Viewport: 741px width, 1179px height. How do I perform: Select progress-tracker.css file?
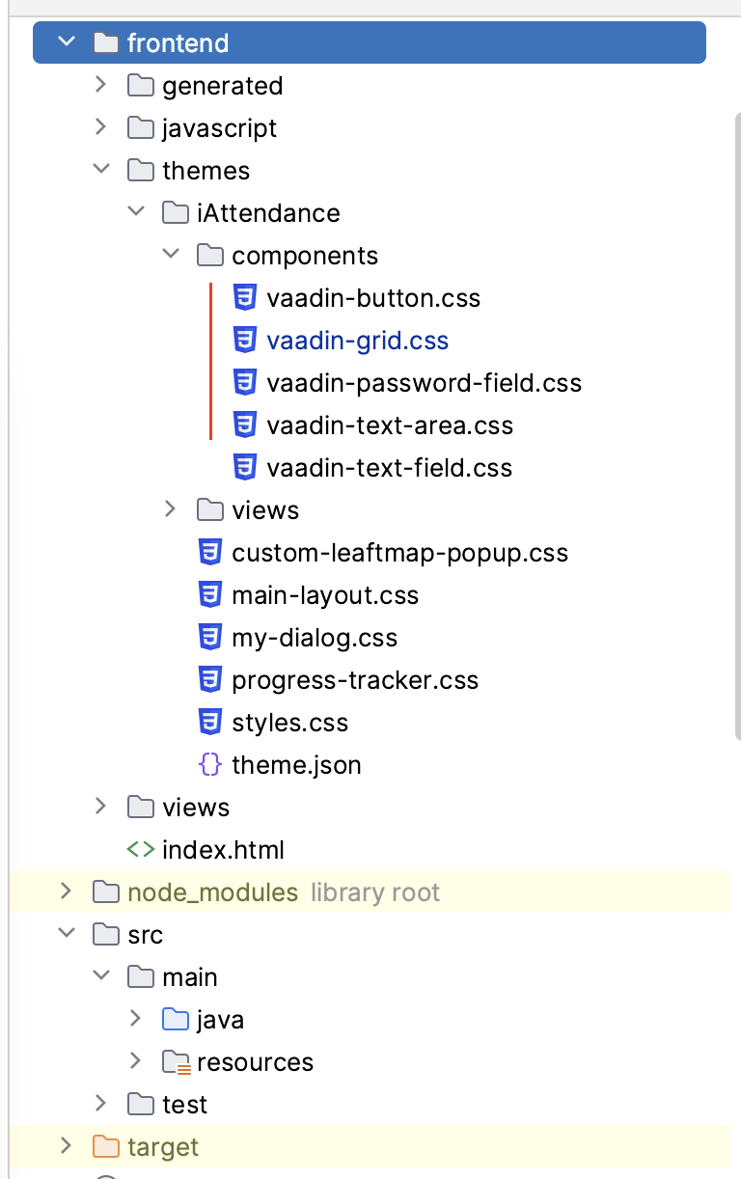[x=355, y=680]
